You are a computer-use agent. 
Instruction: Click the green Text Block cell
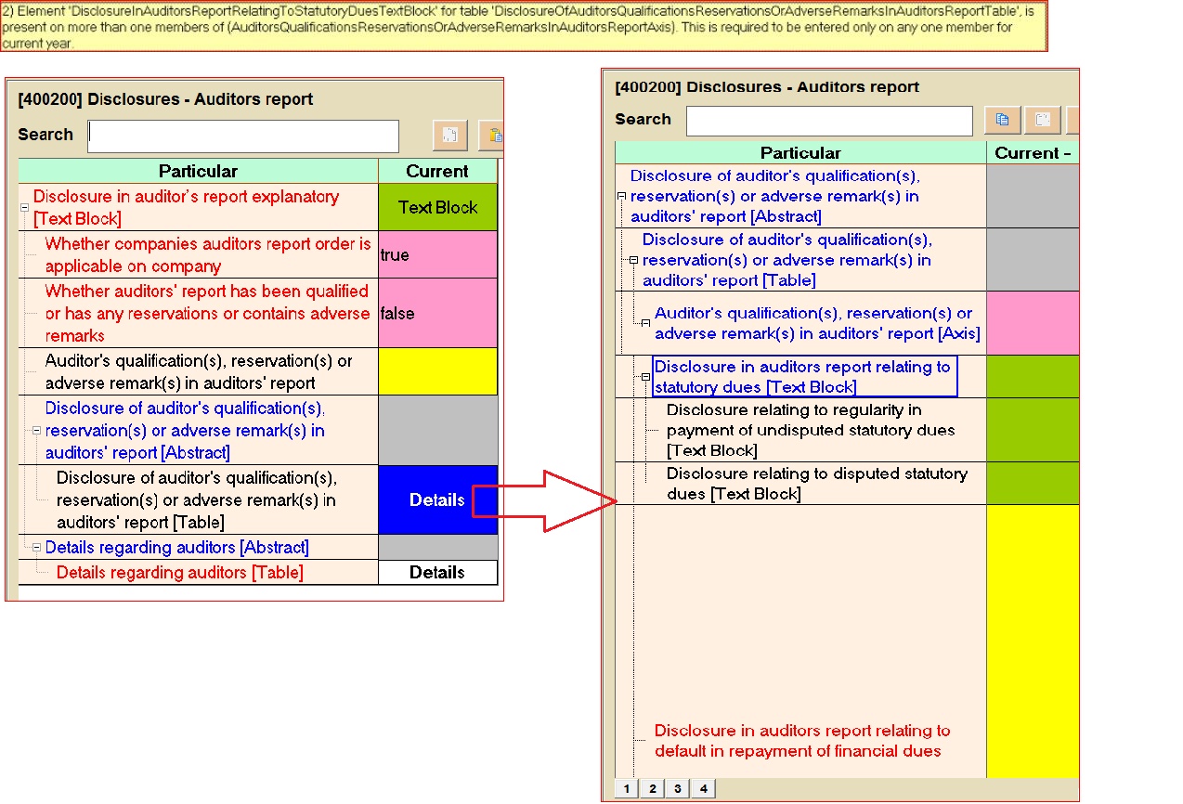click(x=437, y=207)
